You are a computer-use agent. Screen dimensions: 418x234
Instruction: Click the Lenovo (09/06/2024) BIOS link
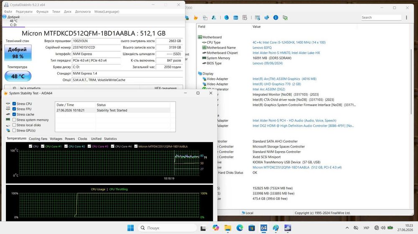coord(268,63)
